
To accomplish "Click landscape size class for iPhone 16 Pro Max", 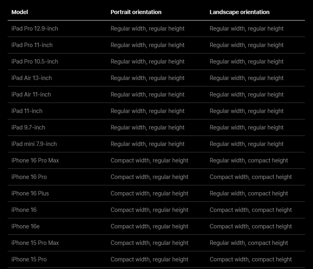I will pyautogui.click(x=249, y=160).
